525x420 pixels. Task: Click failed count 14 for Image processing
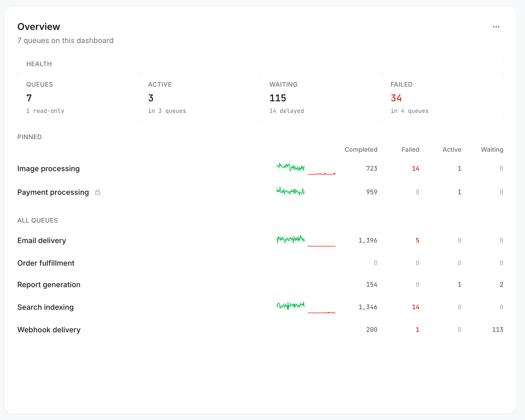pos(416,169)
